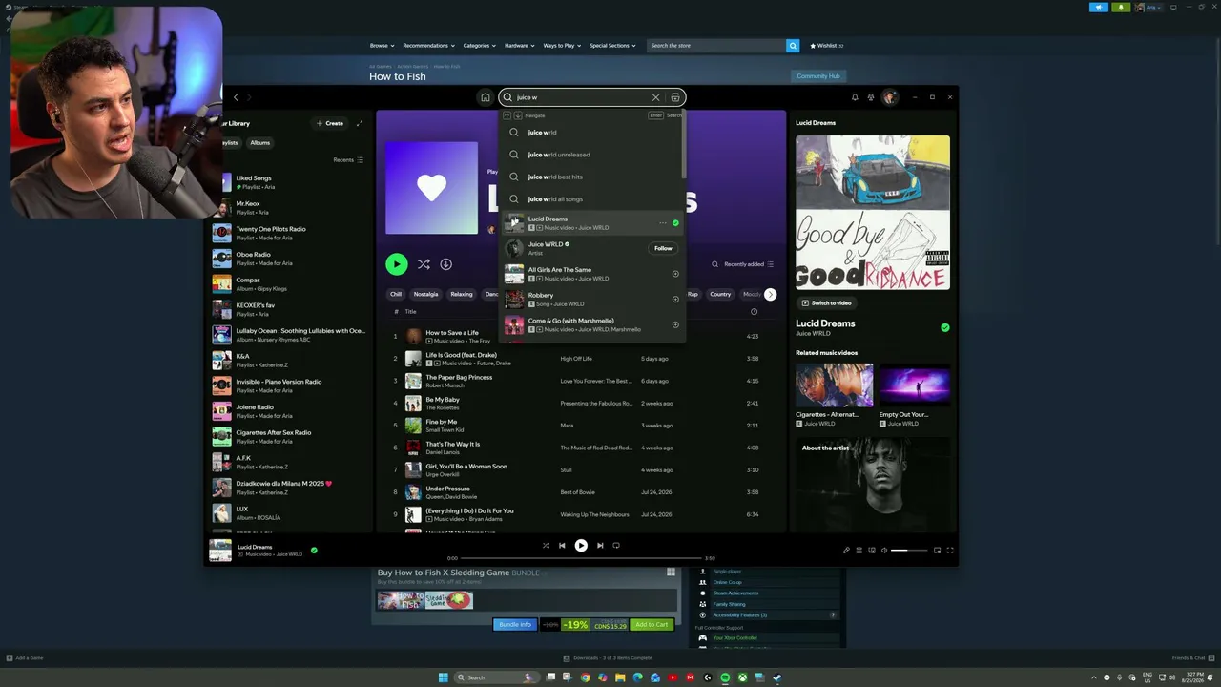Viewport: 1221px width, 687px height.
Task: Open the Steam Browse dropdown menu
Action: (381, 46)
